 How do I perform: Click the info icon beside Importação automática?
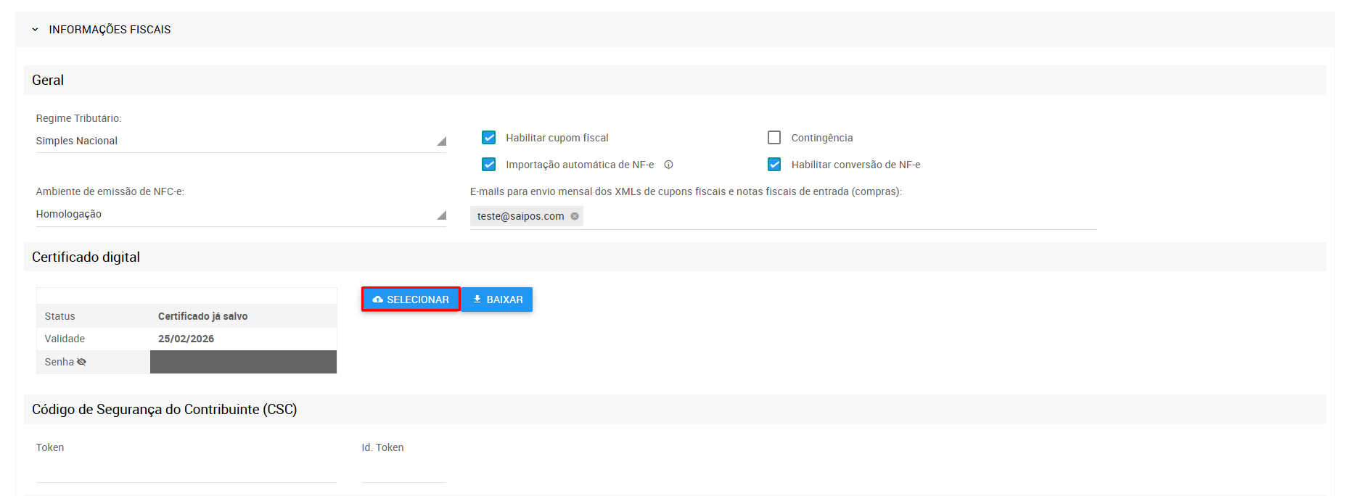pos(668,165)
